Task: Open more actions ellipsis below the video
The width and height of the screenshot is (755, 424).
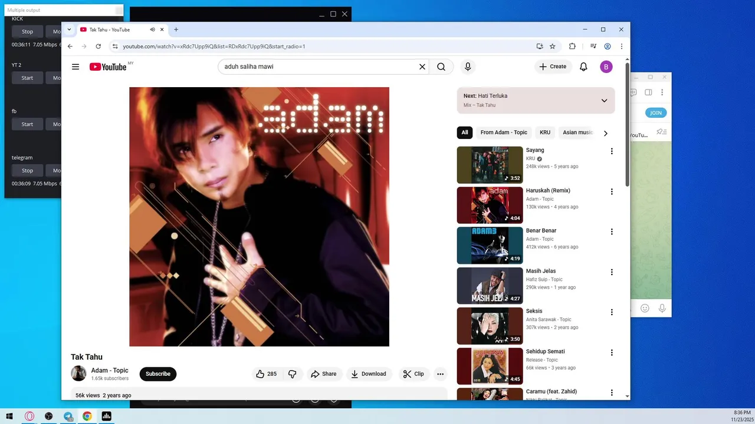Action: coord(440,374)
